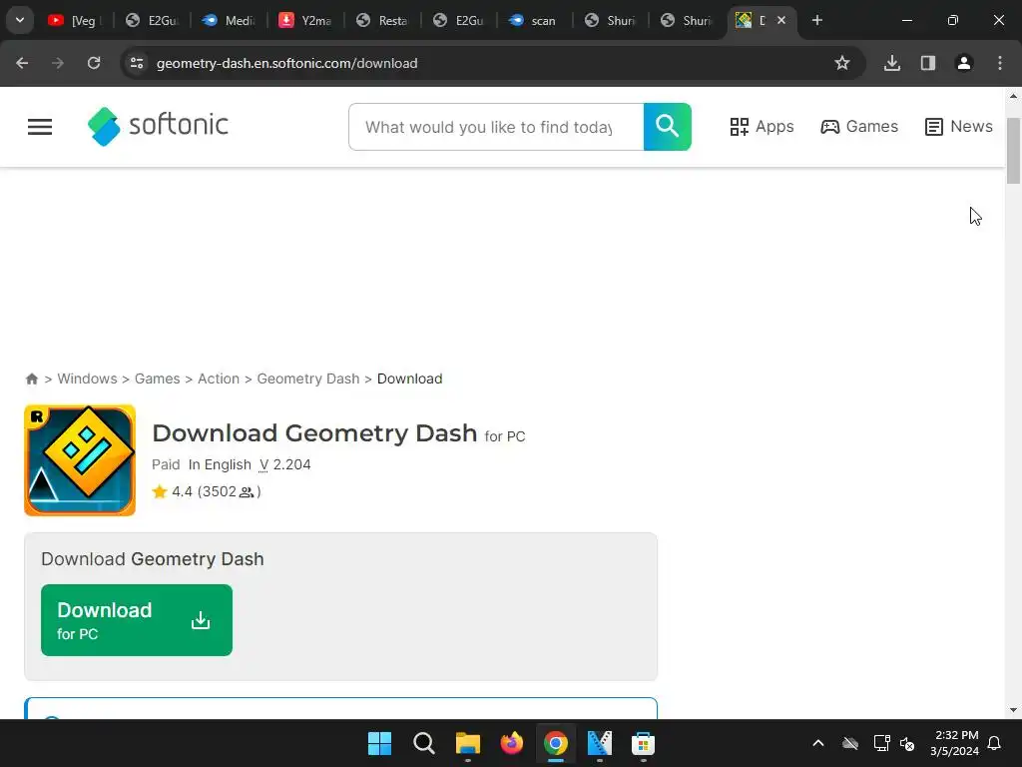
Task: Open the Games section
Action: coord(859,127)
